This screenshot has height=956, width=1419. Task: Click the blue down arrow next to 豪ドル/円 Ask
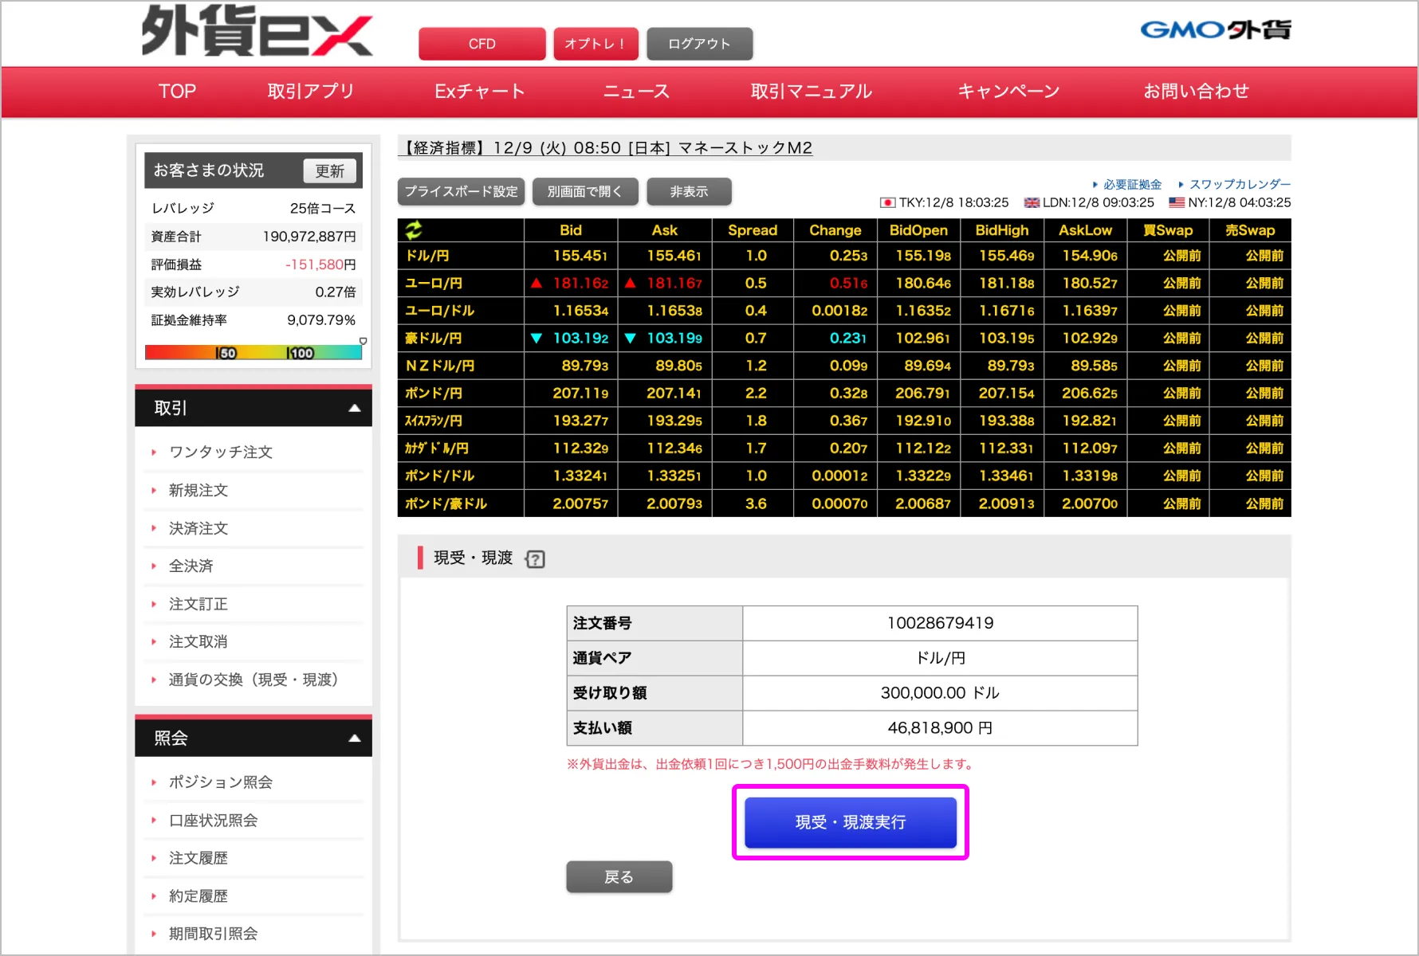click(631, 339)
